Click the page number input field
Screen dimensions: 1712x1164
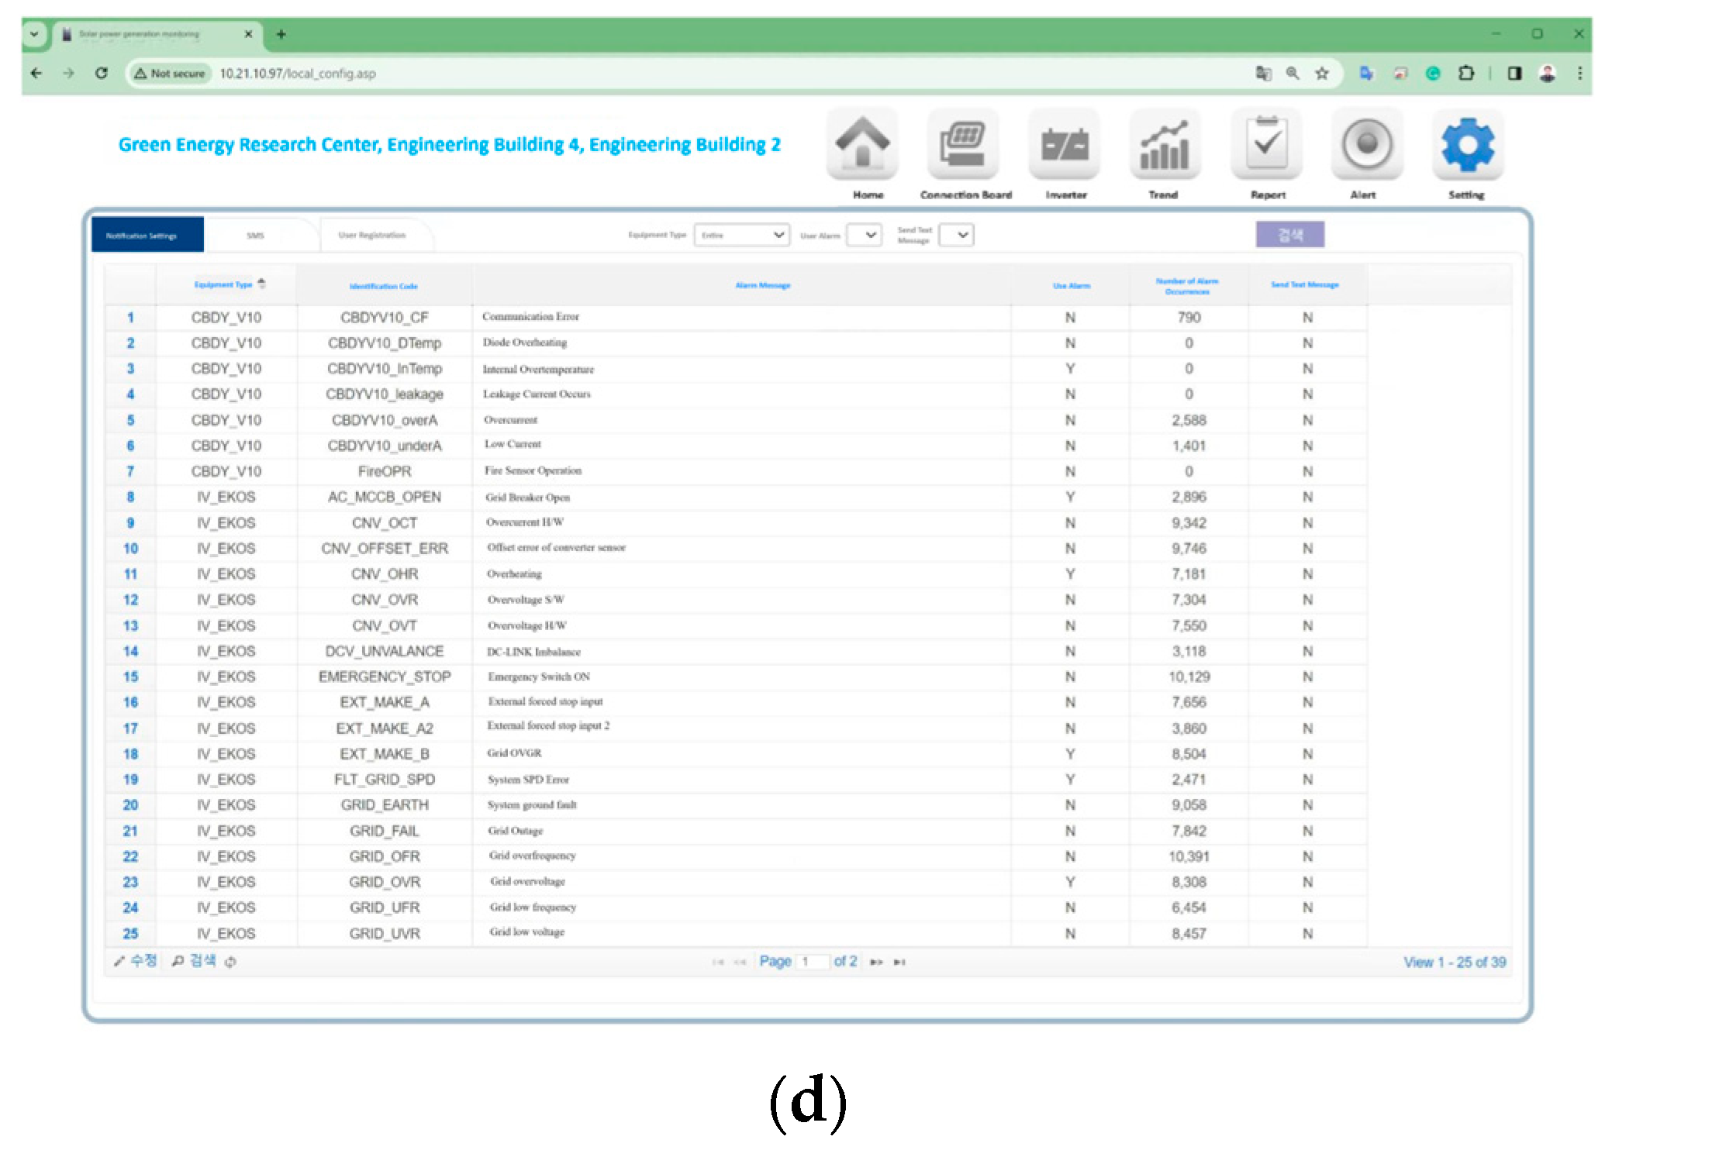[813, 962]
